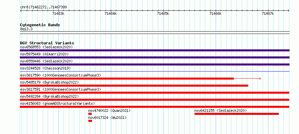This screenshot has width=299, height=134.
Task: Open the nsv3244526 (Chaisson2019) variant label
Action: tap(45, 68)
